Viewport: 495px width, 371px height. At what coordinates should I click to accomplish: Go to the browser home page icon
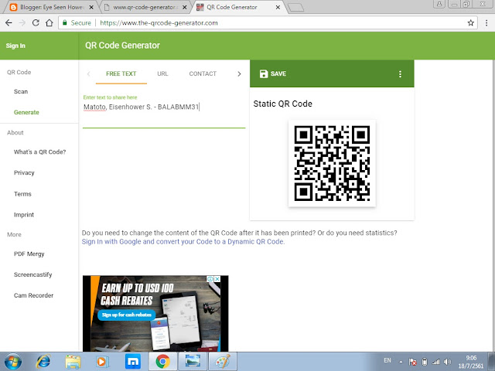[x=49, y=22]
